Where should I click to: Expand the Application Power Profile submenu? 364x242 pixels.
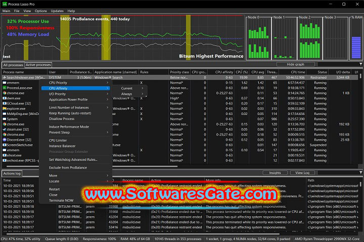[75, 100]
